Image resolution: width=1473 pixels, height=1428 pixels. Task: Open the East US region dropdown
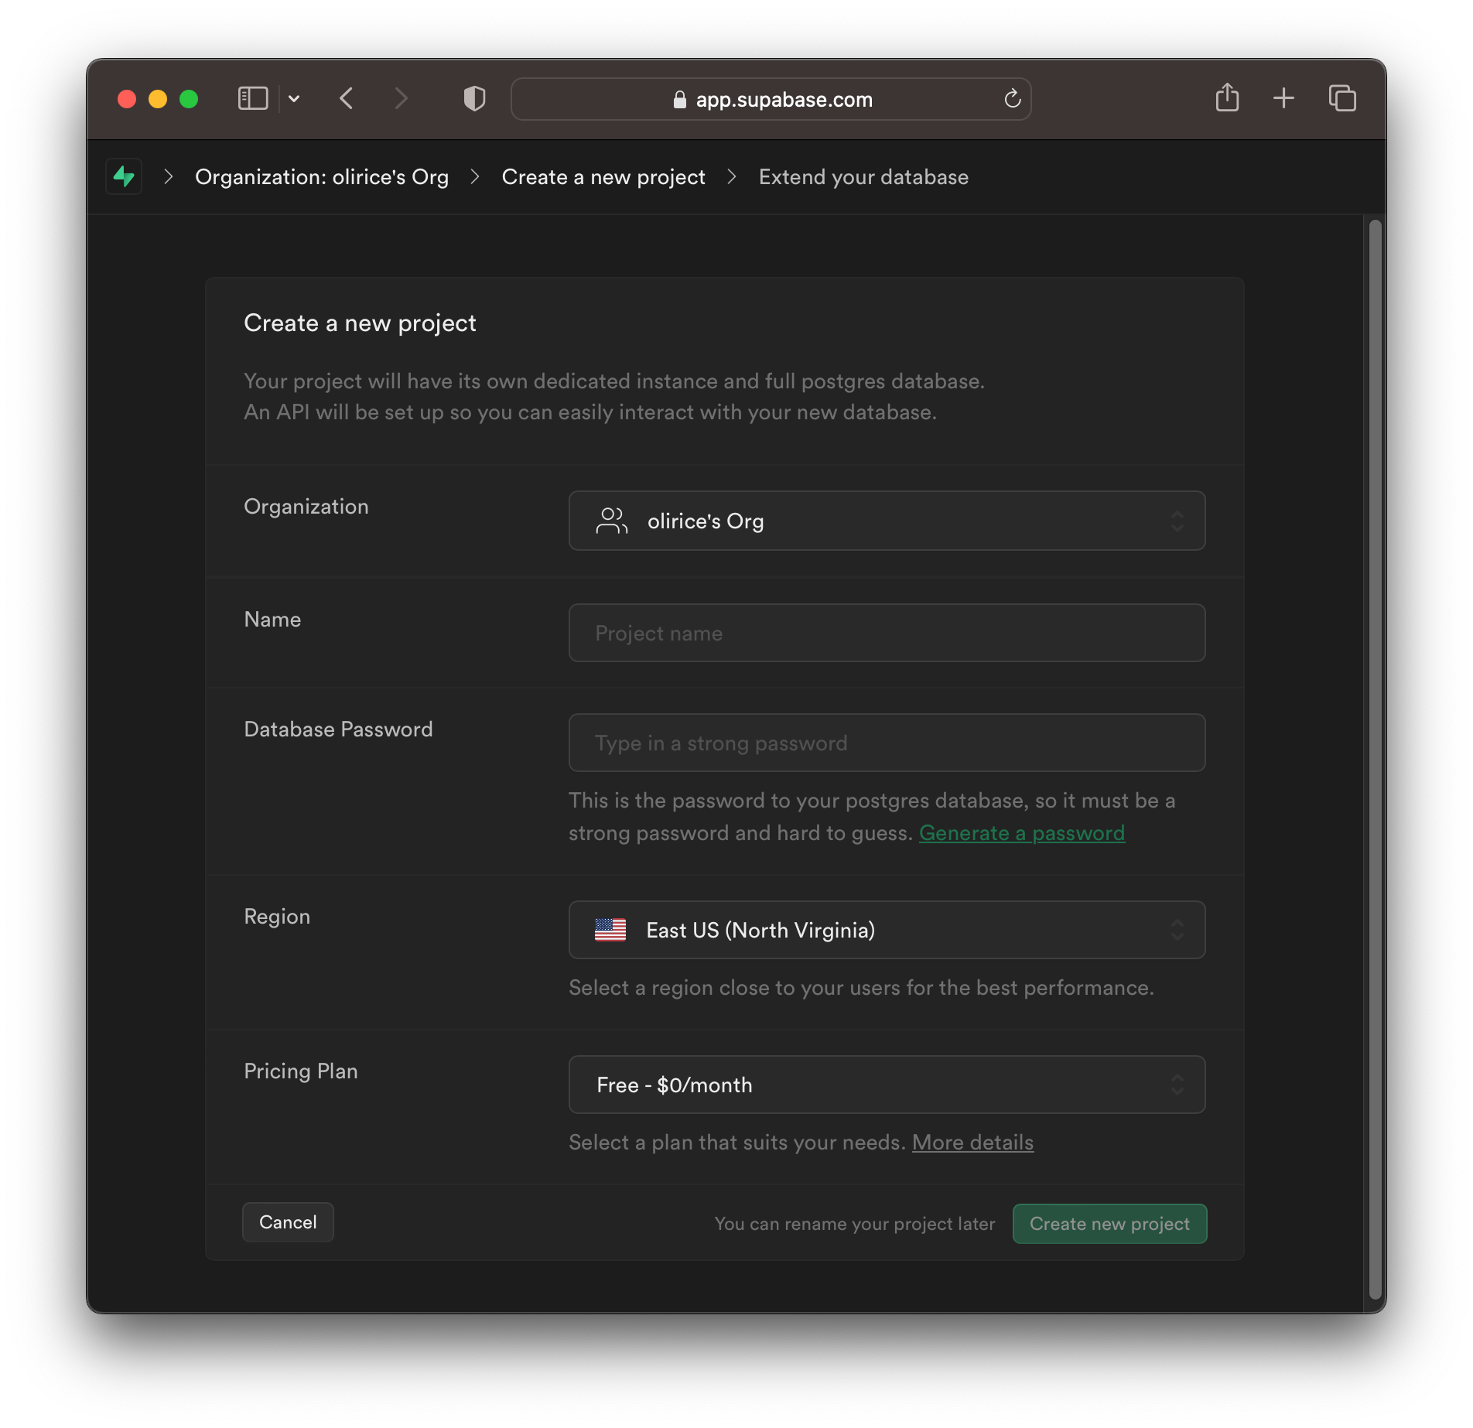887,930
